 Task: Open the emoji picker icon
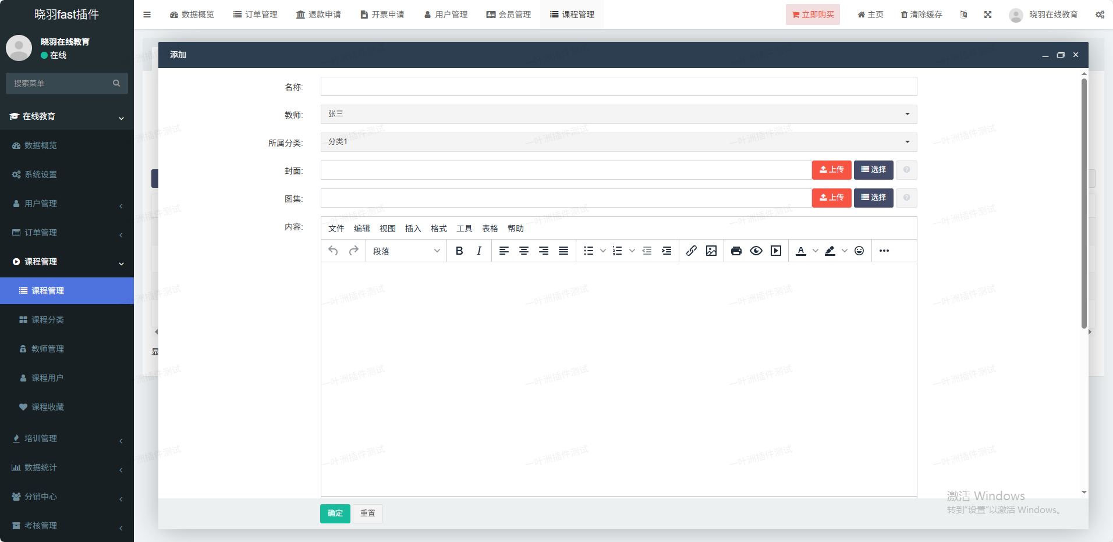[859, 251]
